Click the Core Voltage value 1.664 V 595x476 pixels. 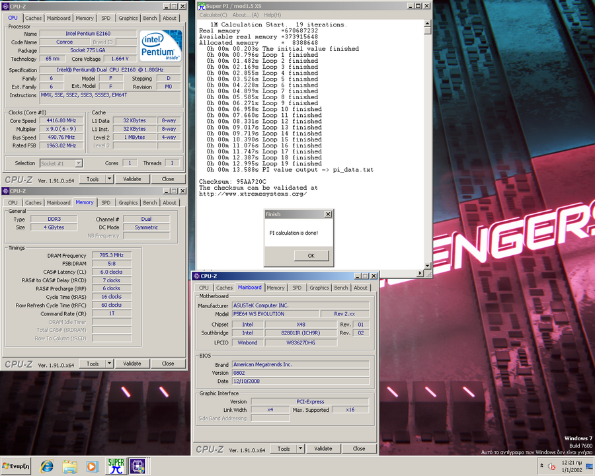click(x=120, y=59)
